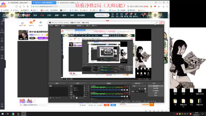
Task: Move the scene down in OBS Scenes panel
Action: pyautogui.click(x=59, y=98)
